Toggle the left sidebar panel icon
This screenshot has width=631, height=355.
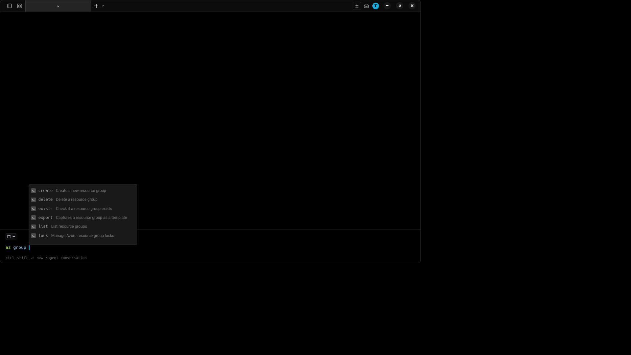tap(10, 6)
